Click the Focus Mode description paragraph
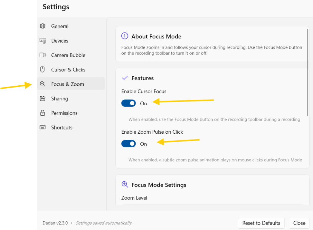This screenshot has height=230, width=313. [211, 50]
